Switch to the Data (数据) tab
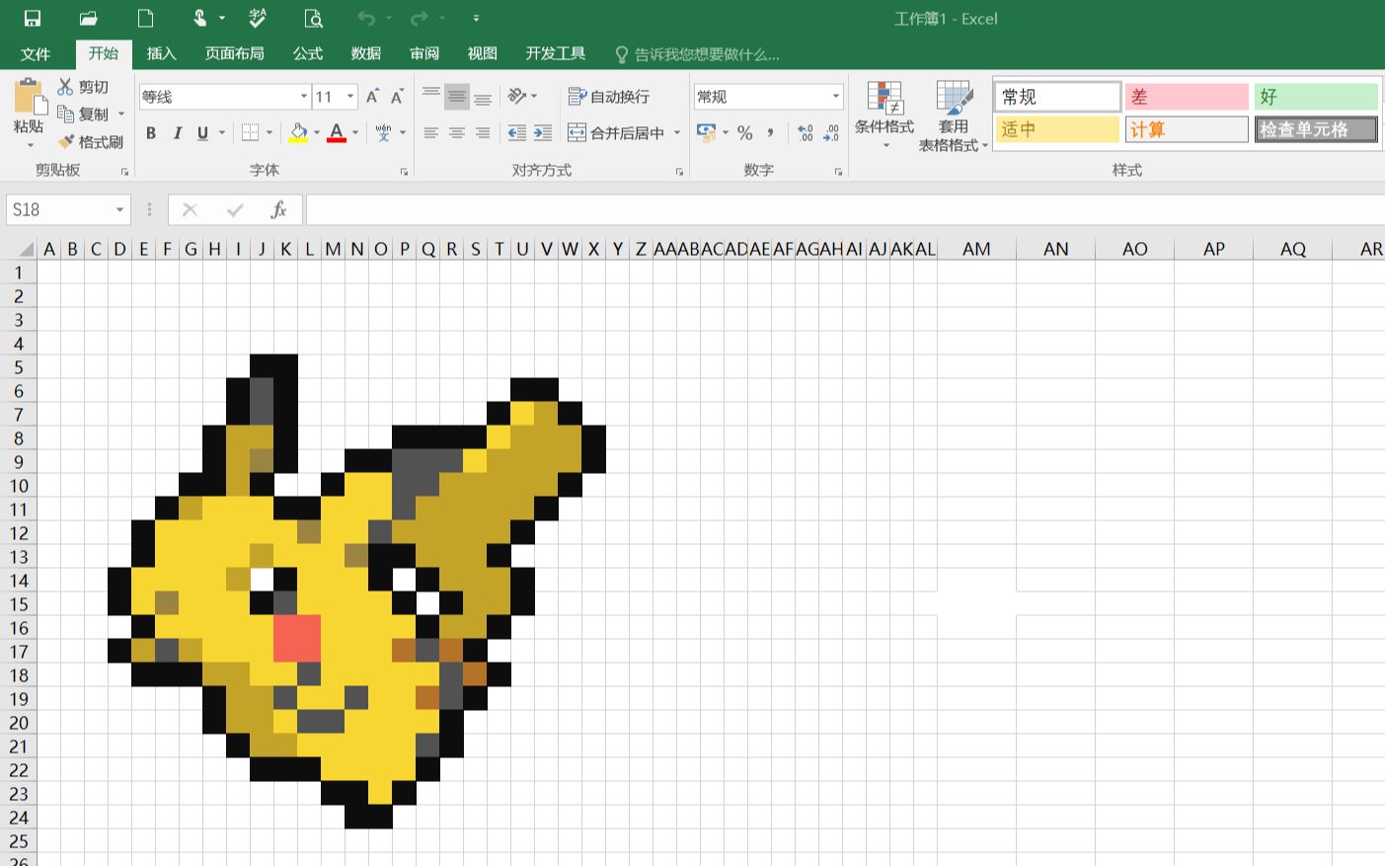The image size is (1385, 866). point(365,54)
